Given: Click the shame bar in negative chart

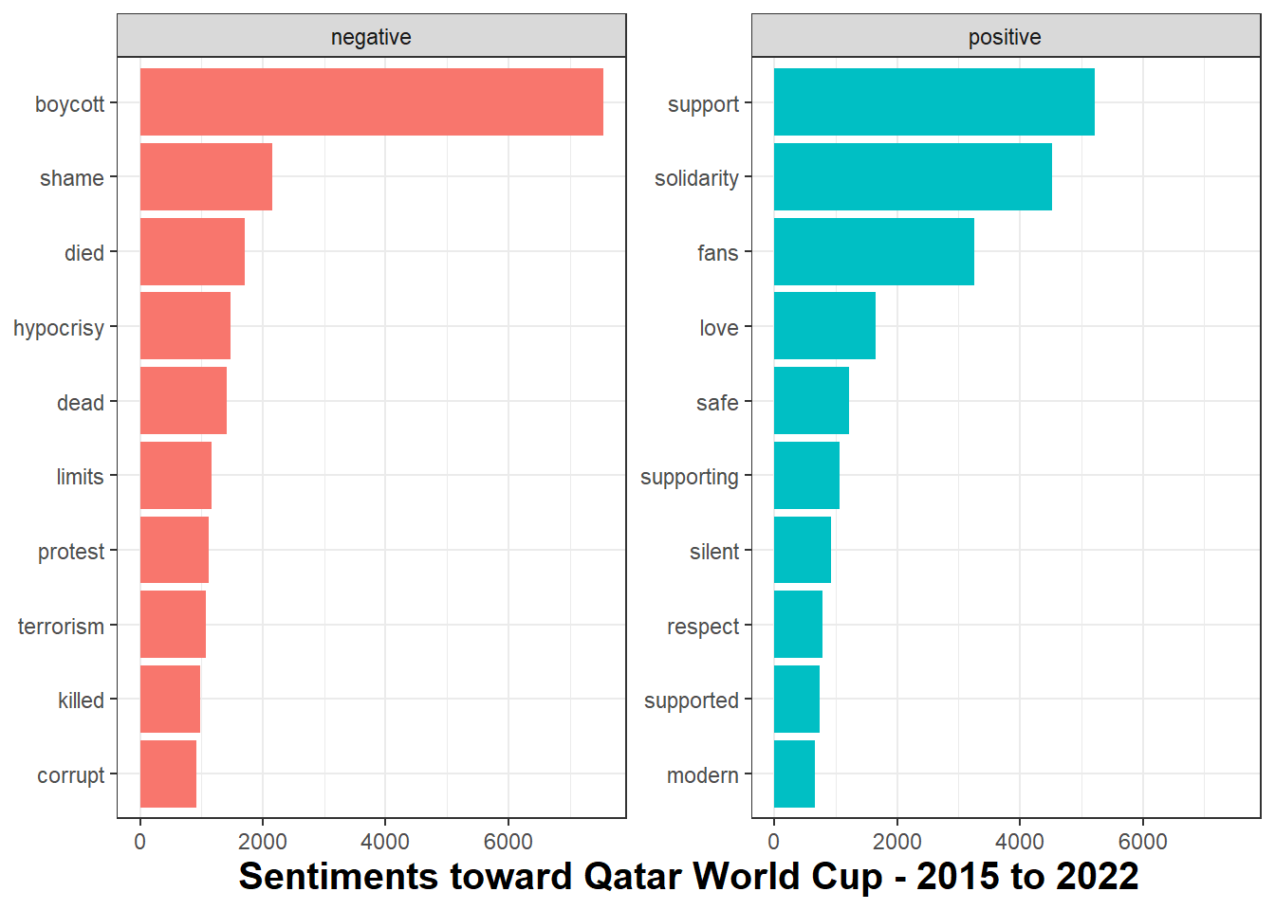Looking at the screenshot, I should click(206, 176).
